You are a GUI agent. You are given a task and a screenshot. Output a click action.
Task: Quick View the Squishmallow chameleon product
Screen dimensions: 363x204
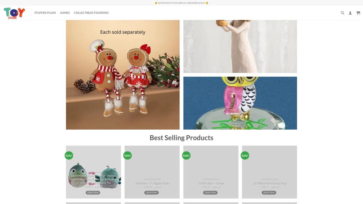(x=93, y=192)
